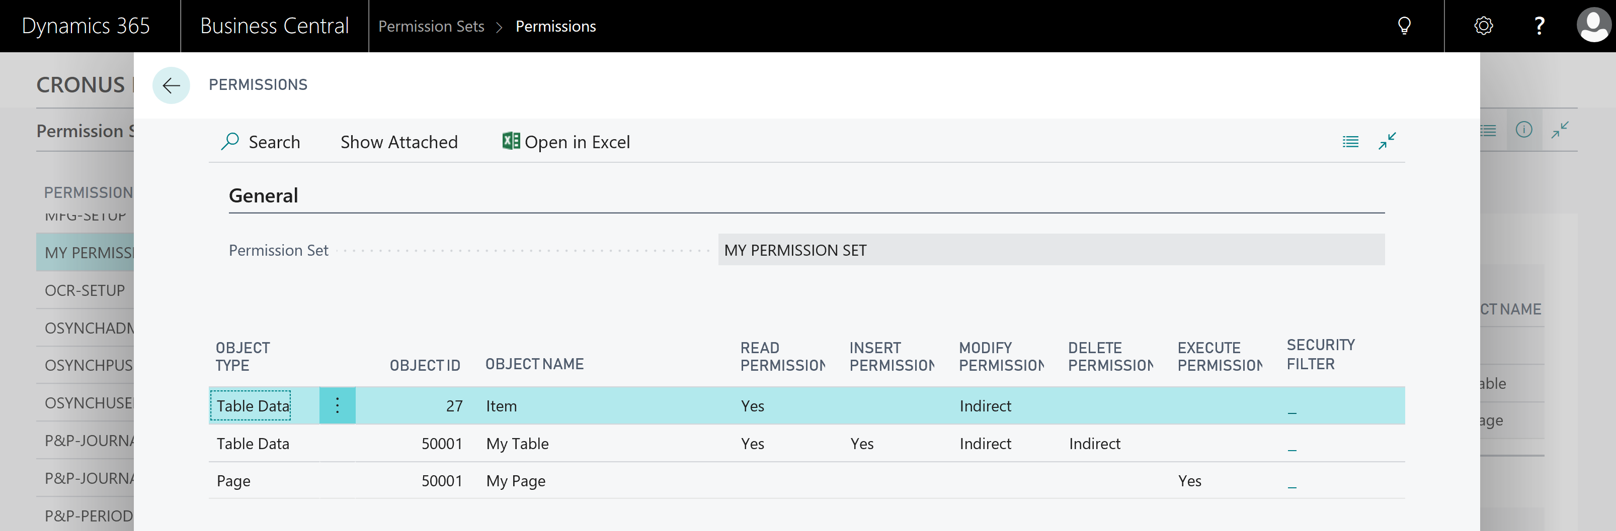Screen dimensions: 1616x531
Task: Navigate to Permission Sets breadcrumb
Action: pyautogui.click(x=431, y=26)
